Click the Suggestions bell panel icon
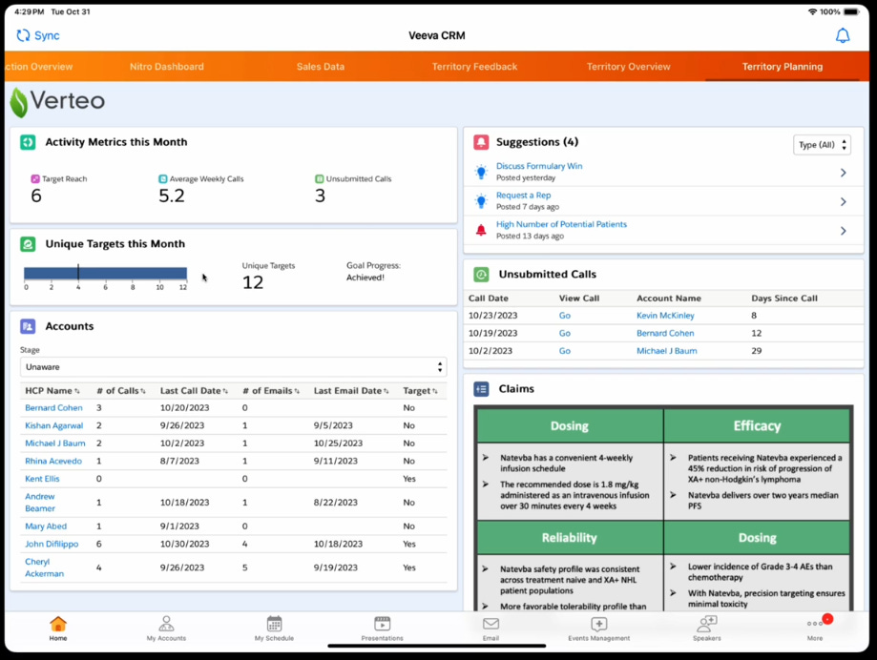 click(x=481, y=142)
